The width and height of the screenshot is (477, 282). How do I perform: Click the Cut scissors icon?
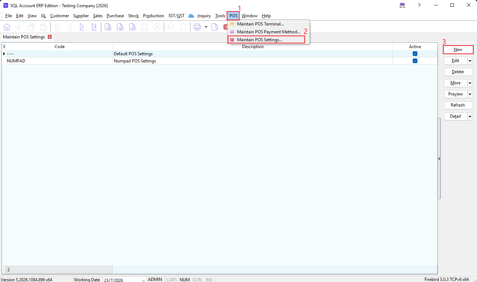pos(19,27)
